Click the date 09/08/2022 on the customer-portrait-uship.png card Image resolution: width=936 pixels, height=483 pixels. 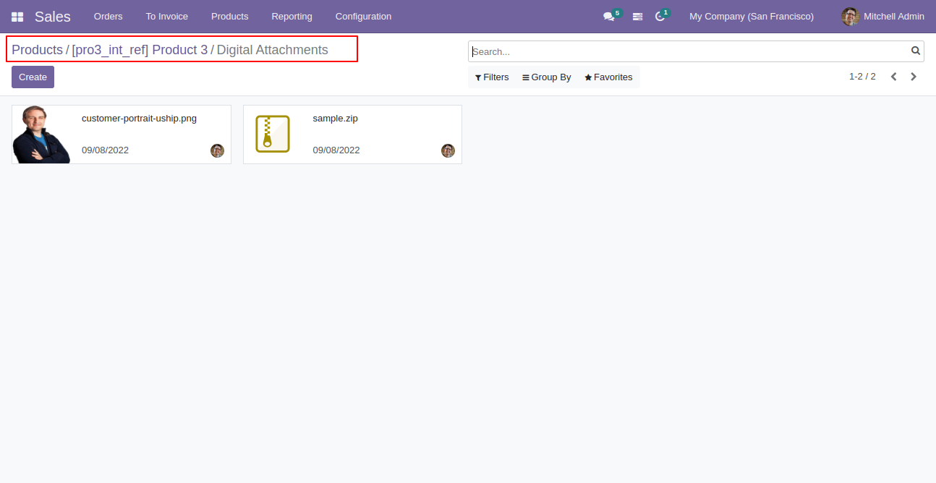pos(105,150)
